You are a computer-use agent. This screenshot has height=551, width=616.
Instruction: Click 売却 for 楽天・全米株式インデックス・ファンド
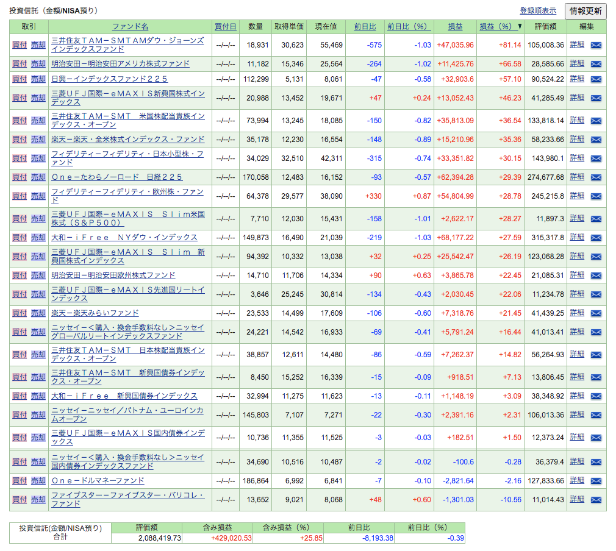click(x=38, y=140)
